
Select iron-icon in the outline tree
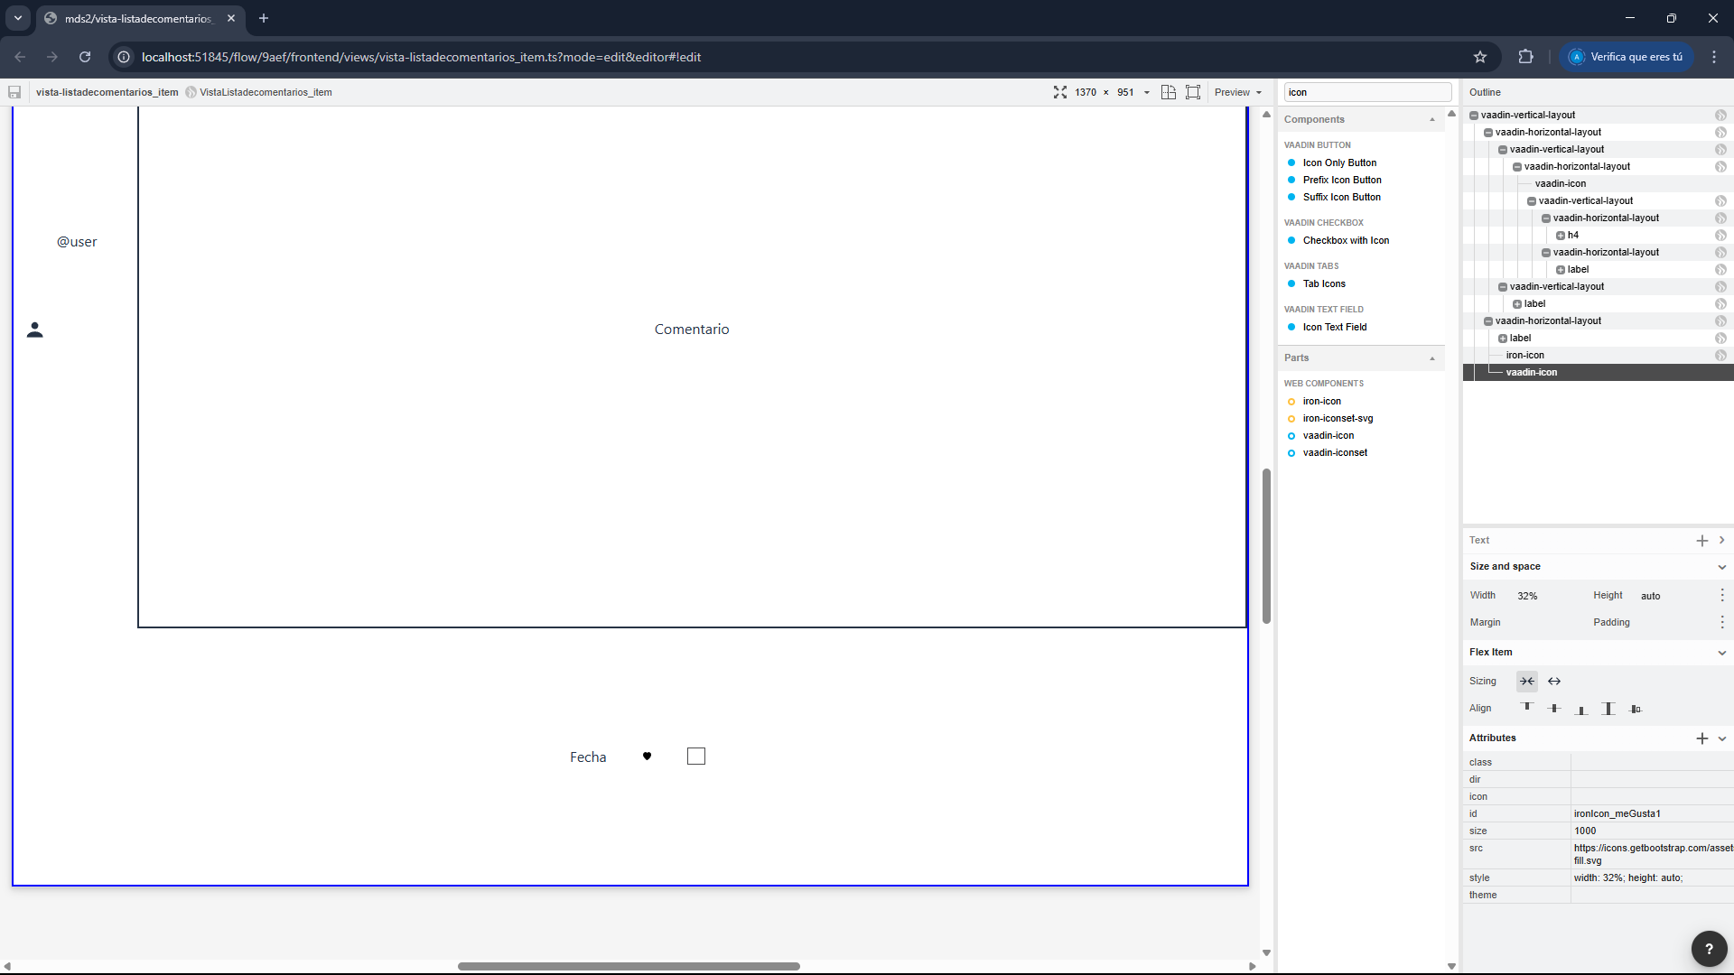pos(1524,355)
